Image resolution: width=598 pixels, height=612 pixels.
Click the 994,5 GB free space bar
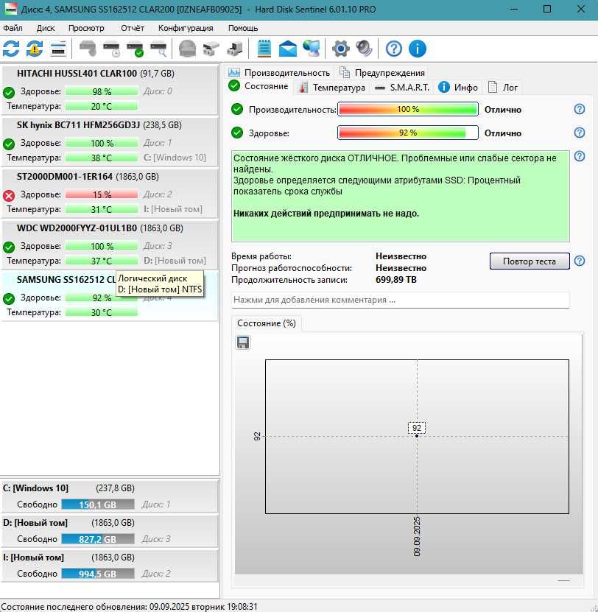click(x=98, y=574)
